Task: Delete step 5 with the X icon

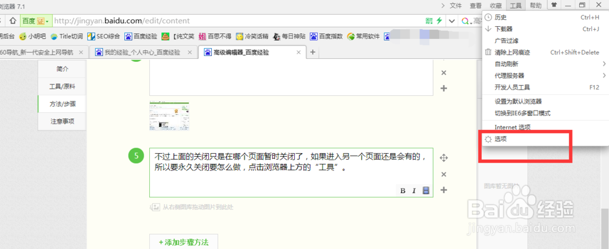Action: click(x=443, y=174)
